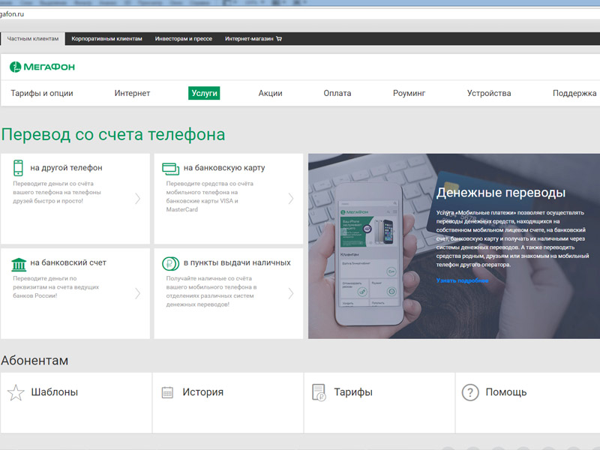Click the question mark Помощь icon
Image resolution: width=600 pixels, height=450 pixels.
[470, 392]
